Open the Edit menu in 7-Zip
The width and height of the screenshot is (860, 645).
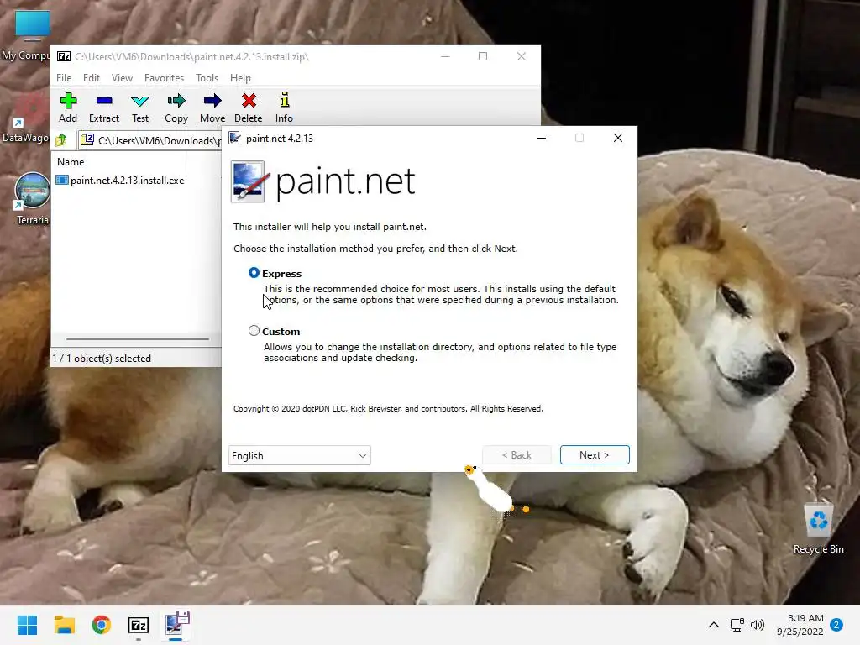point(91,78)
